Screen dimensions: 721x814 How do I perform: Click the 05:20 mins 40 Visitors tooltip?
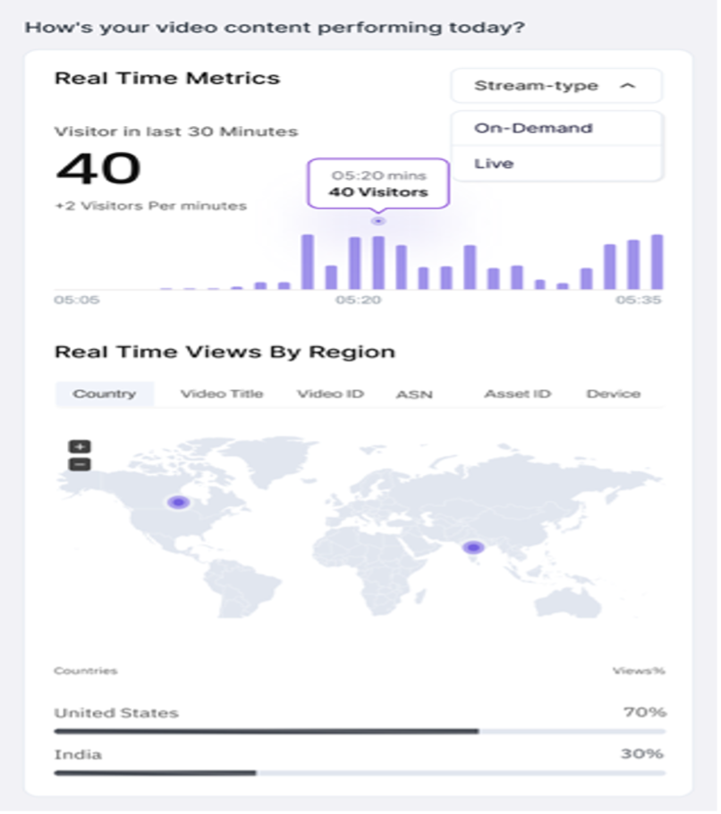378,183
